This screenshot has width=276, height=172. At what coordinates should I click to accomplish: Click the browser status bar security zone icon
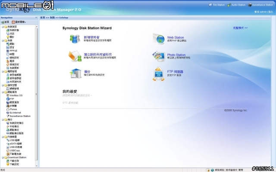(213, 170)
